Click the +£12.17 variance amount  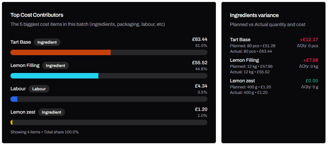point(308,40)
